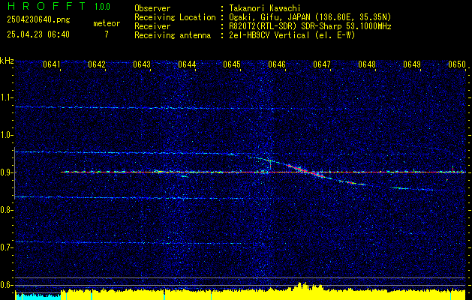Click the 'Receiver' field label
The image size is (472, 300).
(152, 26)
